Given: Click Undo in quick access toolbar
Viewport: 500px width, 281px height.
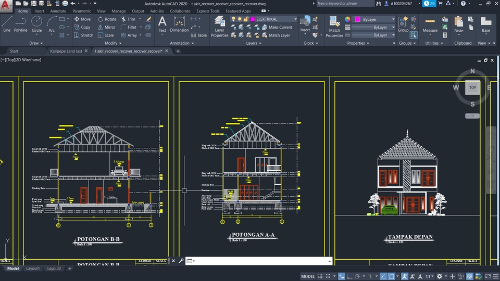Looking at the screenshot, I should click(x=73, y=3).
